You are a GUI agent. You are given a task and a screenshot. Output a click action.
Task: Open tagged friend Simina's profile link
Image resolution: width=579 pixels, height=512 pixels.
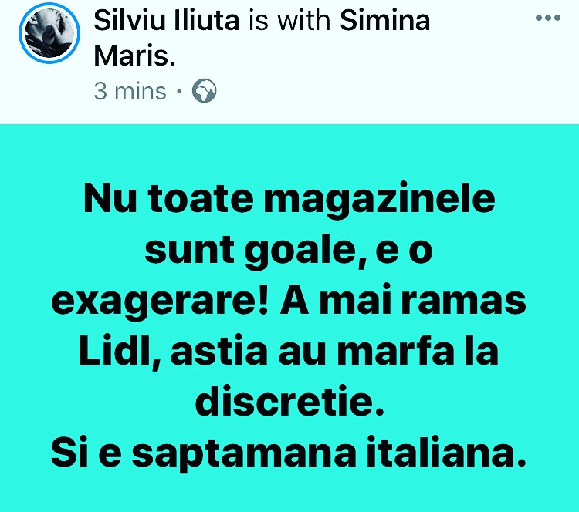click(x=384, y=20)
